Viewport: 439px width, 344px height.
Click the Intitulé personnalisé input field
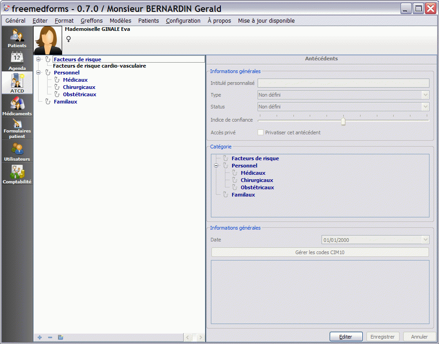[x=343, y=83]
